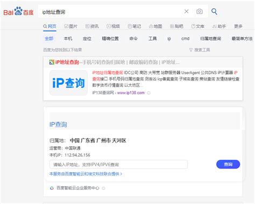Select the 精确位置 filter
This screenshot has height=204, width=255.
110,38
